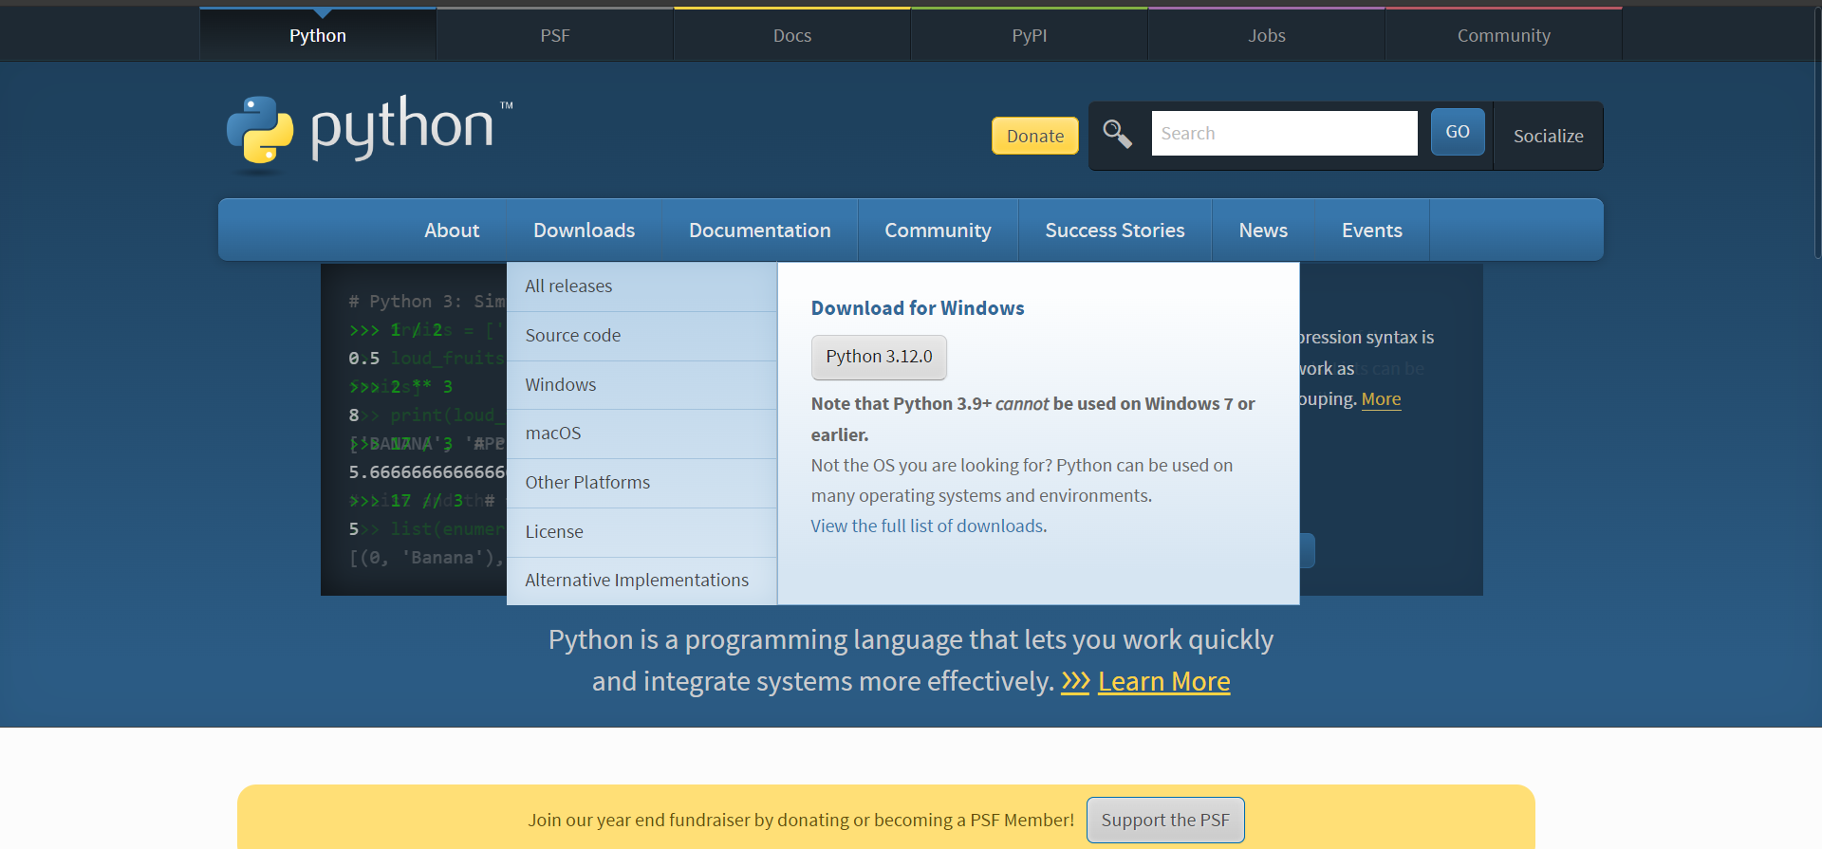The width and height of the screenshot is (1822, 849).
Task: Click the Download for Windows heading
Action: (918, 308)
